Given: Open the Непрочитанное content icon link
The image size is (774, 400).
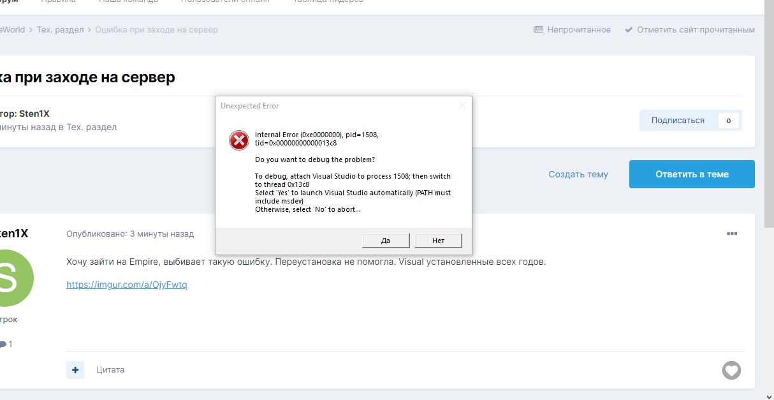Looking at the screenshot, I should tap(538, 30).
